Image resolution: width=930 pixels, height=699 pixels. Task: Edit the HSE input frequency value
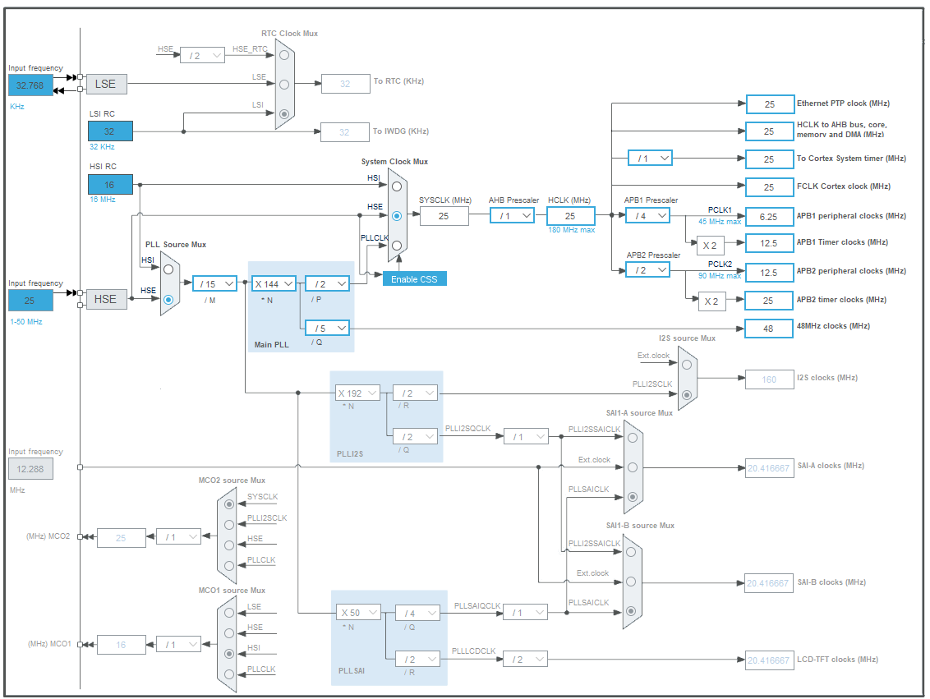click(x=30, y=301)
